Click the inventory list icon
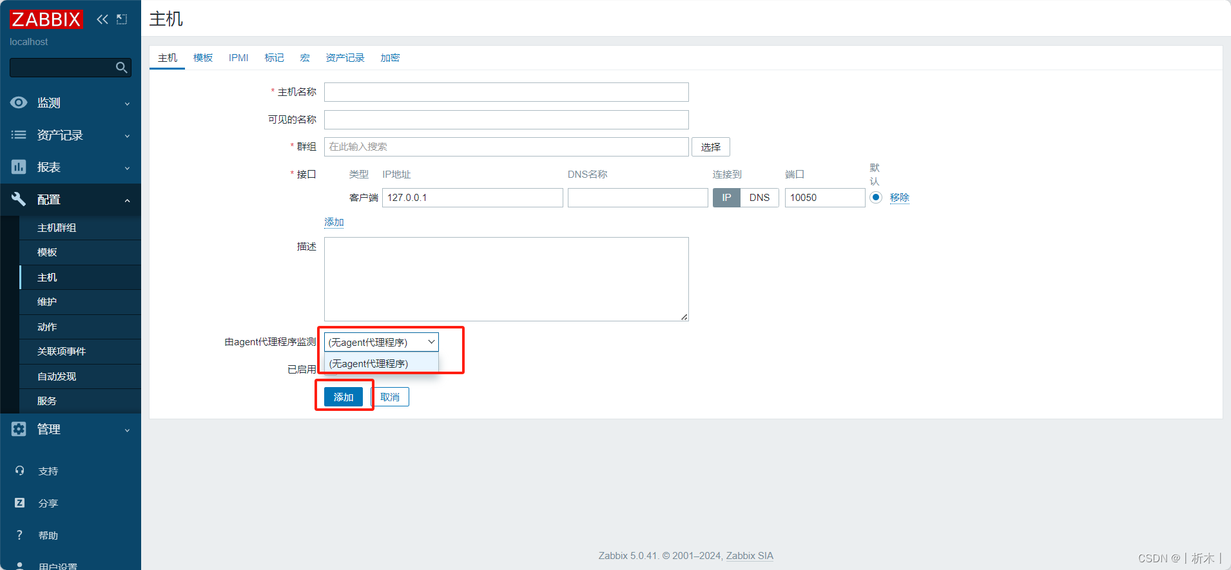The width and height of the screenshot is (1231, 570). pyautogui.click(x=19, y=135)
